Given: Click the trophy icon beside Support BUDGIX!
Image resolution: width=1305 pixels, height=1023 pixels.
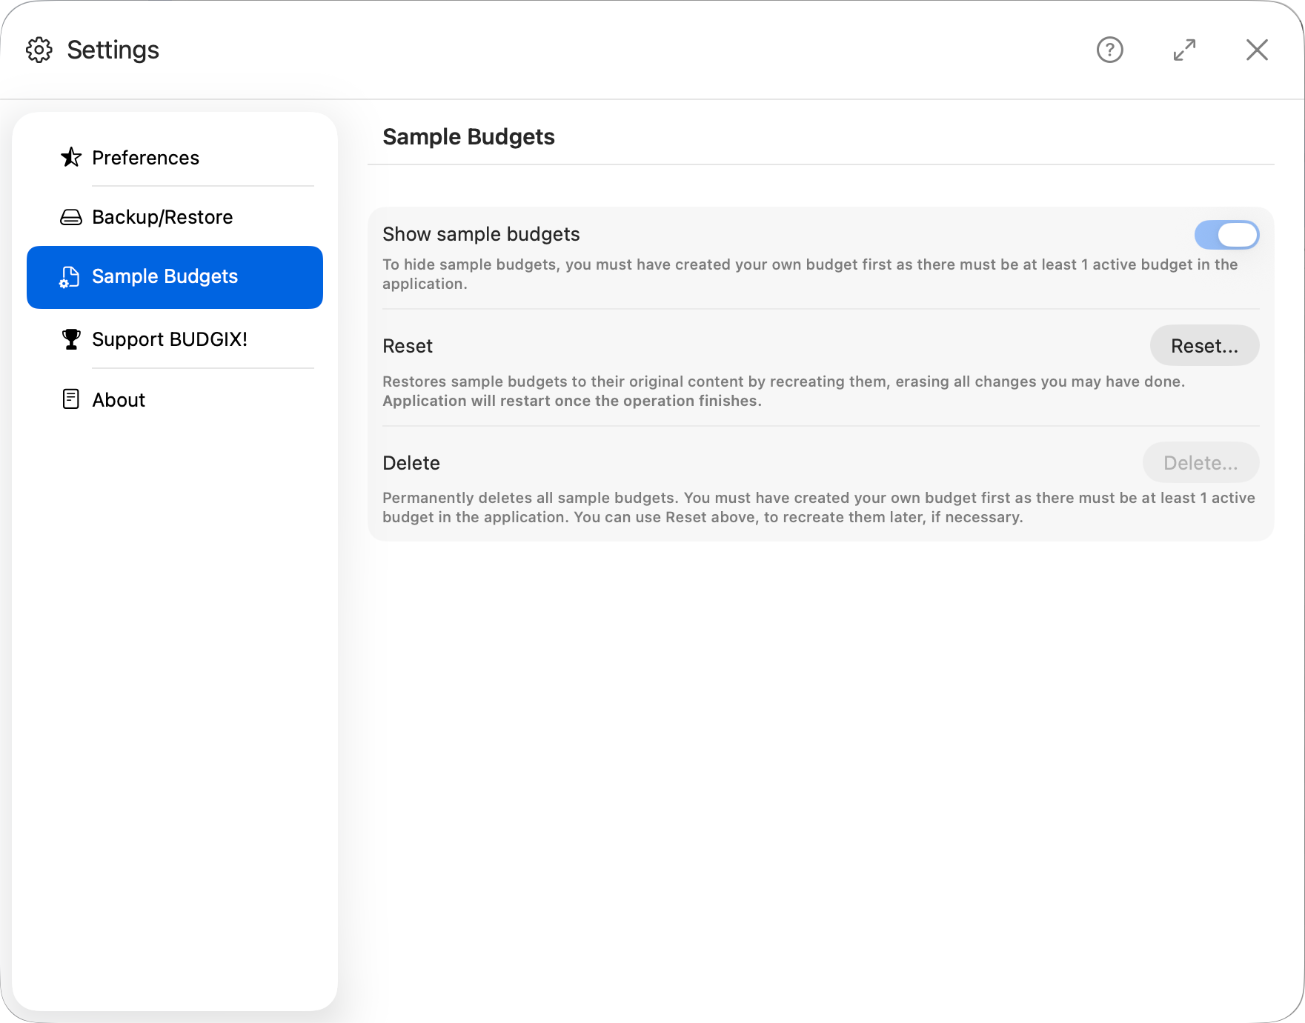Looking at the screenshot, I should tap(70, 339).
